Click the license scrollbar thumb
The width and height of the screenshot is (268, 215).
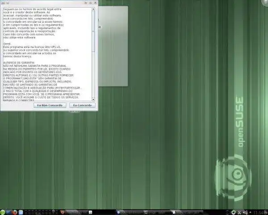(x=93, y=31)
